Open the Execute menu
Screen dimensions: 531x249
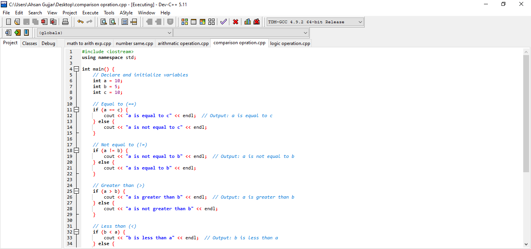pyautogui.click(x=90, y=12)
